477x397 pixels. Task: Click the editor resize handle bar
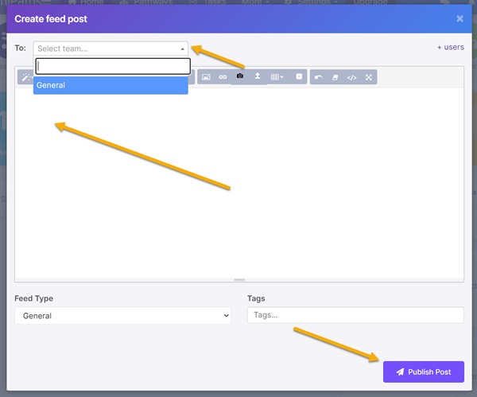point(239,280)
